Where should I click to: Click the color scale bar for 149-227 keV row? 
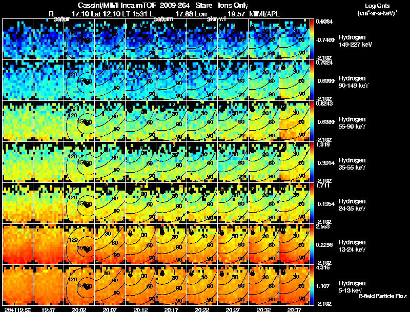312,39
